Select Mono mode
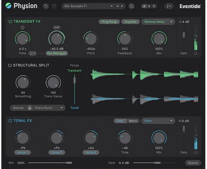The height and width of the screenshot is (169, 207). 133,121
